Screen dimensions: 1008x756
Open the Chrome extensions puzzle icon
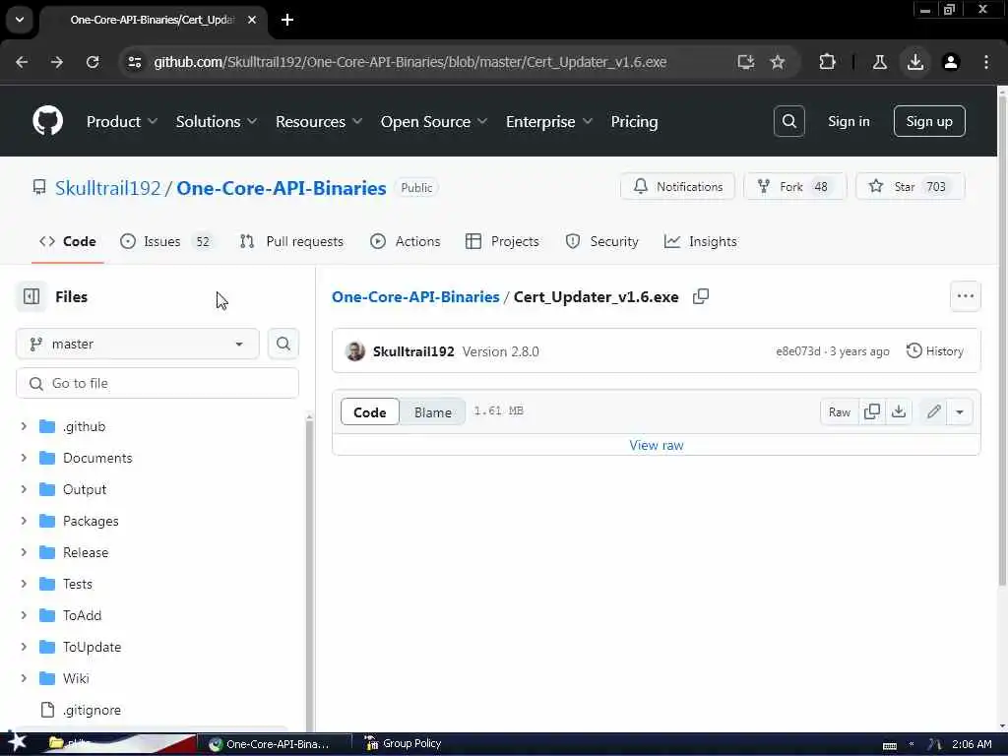click(827, 62)
